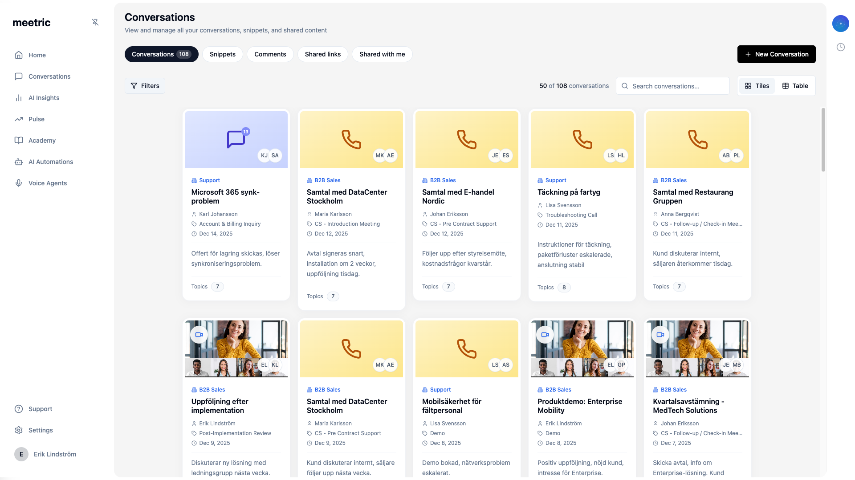Select the Shared with me tab
Viewport: 855px width, 480px height.
click(x=382, y=54)
